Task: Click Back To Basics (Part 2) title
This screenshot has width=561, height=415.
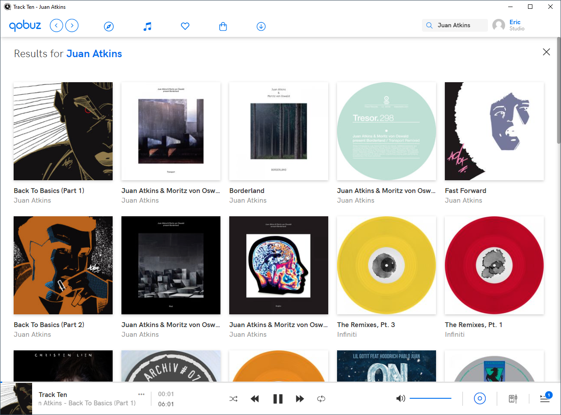Action: [49, 325]
